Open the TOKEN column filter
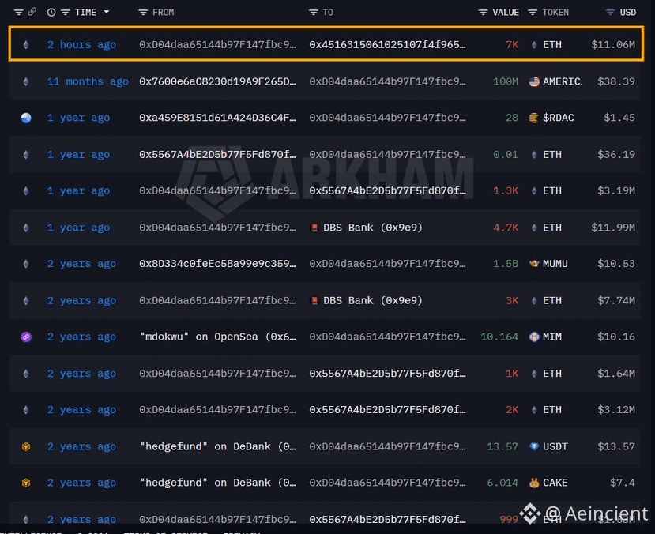Viewport: 655px width, 534px height. (533, 13)
